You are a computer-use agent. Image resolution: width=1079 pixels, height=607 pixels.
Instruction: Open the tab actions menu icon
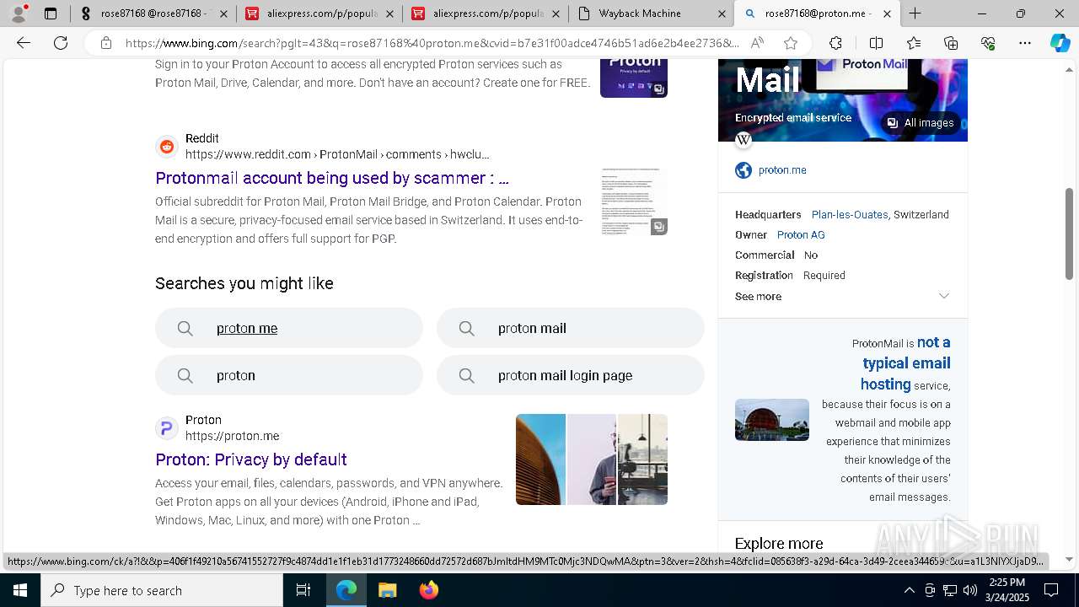coord(51,13)
